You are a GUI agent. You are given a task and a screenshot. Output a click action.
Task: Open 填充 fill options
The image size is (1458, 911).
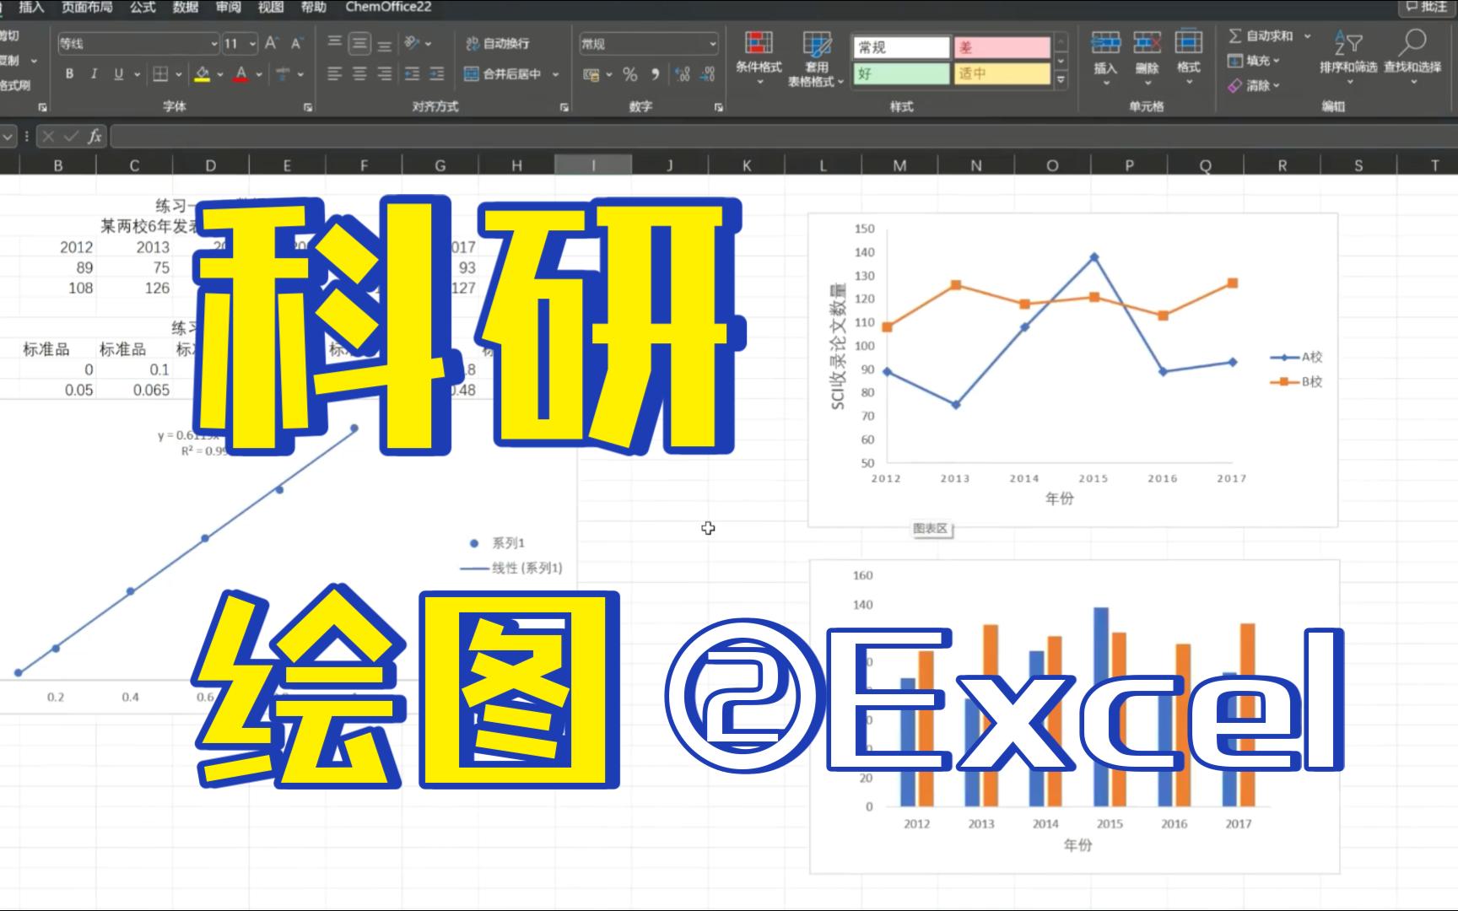coord(1254,61)
